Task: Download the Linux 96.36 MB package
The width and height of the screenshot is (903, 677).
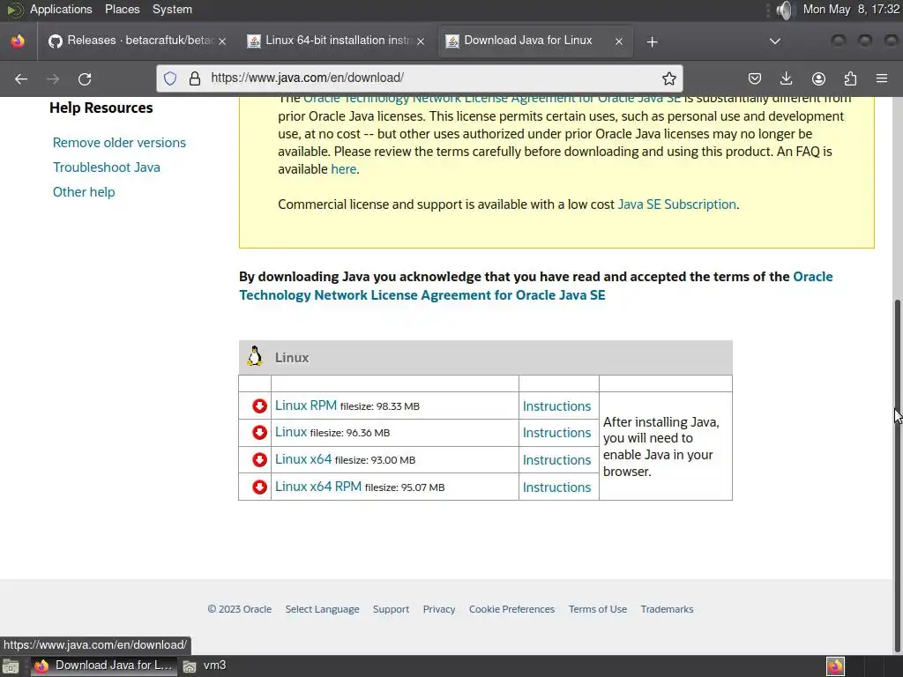Action: tap(291, 432)
